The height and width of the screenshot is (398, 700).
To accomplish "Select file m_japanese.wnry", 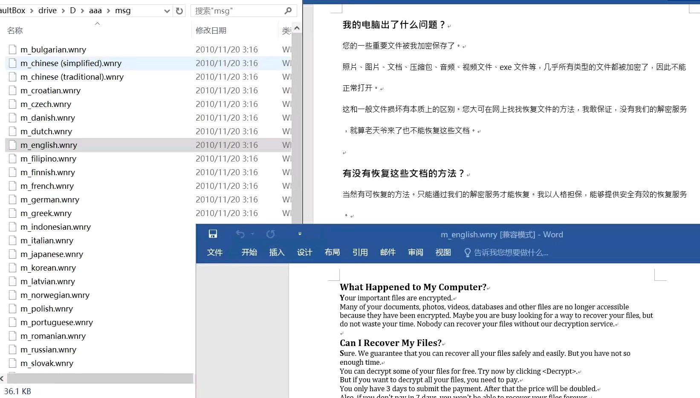I will click(x=52, y=254).
